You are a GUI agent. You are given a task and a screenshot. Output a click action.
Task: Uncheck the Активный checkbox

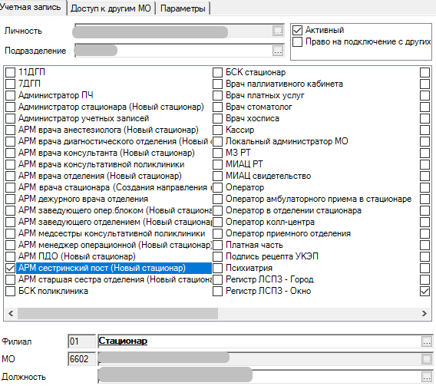[297, 30]
